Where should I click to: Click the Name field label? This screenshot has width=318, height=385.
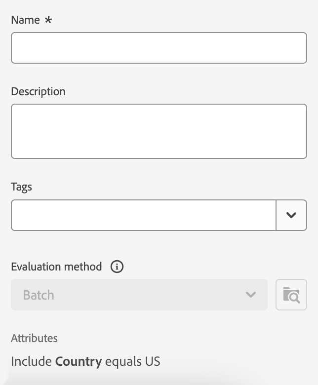click(25, 20)
